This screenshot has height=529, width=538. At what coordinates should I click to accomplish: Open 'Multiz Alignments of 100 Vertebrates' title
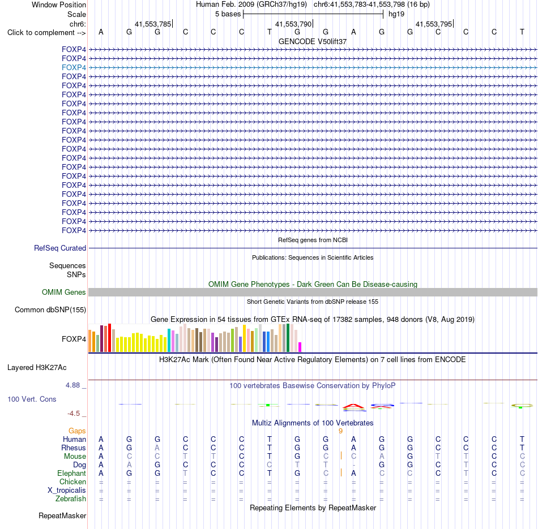(x=313, y=423)
